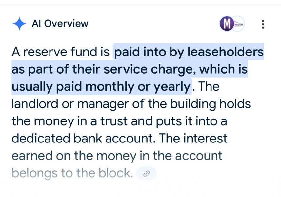Click the words 'puts it into a'
Image resolution: width=281 pixels, height=197 pixels.
[x=193, y=121]
